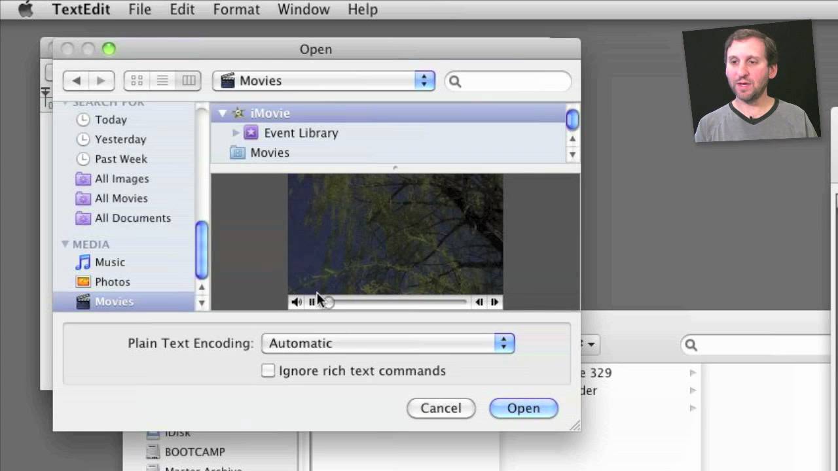Click the Movies folder icon in the list
The image size is (838, 471).
[238, 152]
